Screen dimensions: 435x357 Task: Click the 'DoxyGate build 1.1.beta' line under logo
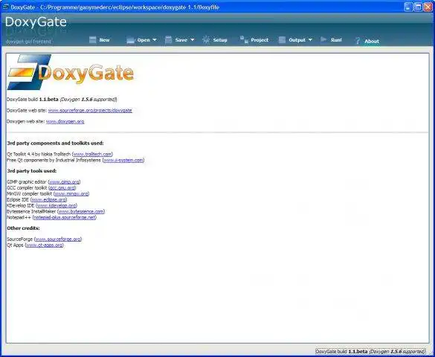coord(62,100)
